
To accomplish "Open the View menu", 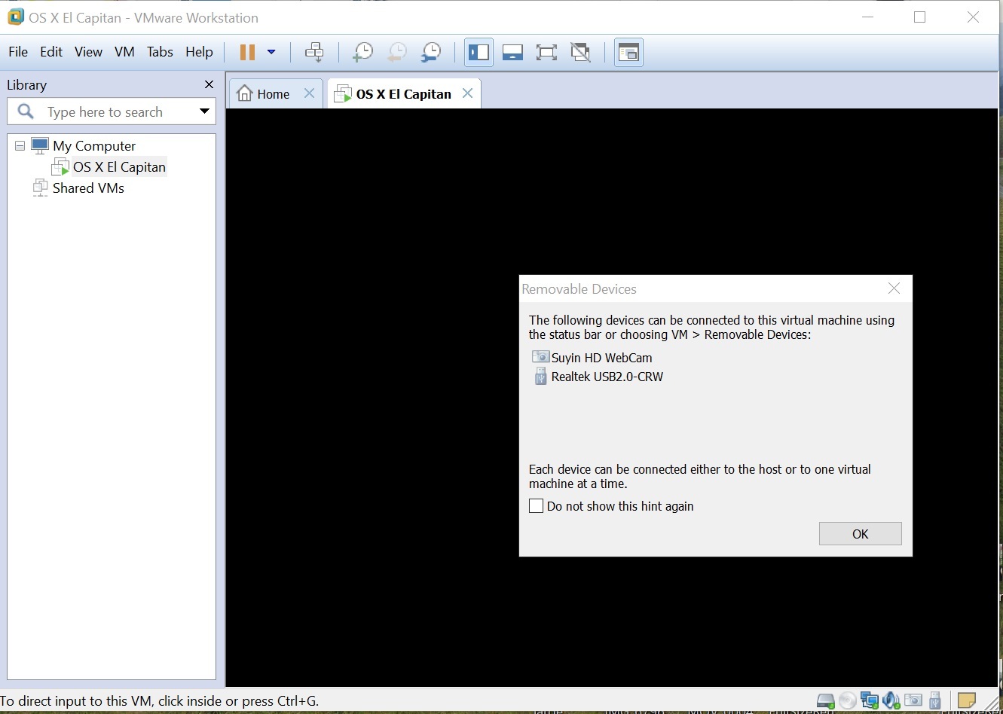I will [x=88, y=52].
